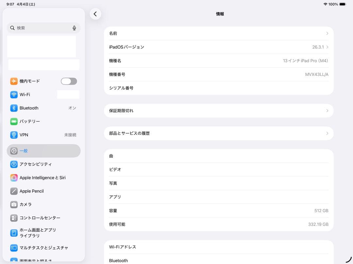Tap the 26.3.1 version value
Image resolution: width=353 pixels, height=264 pixels.
318,47
